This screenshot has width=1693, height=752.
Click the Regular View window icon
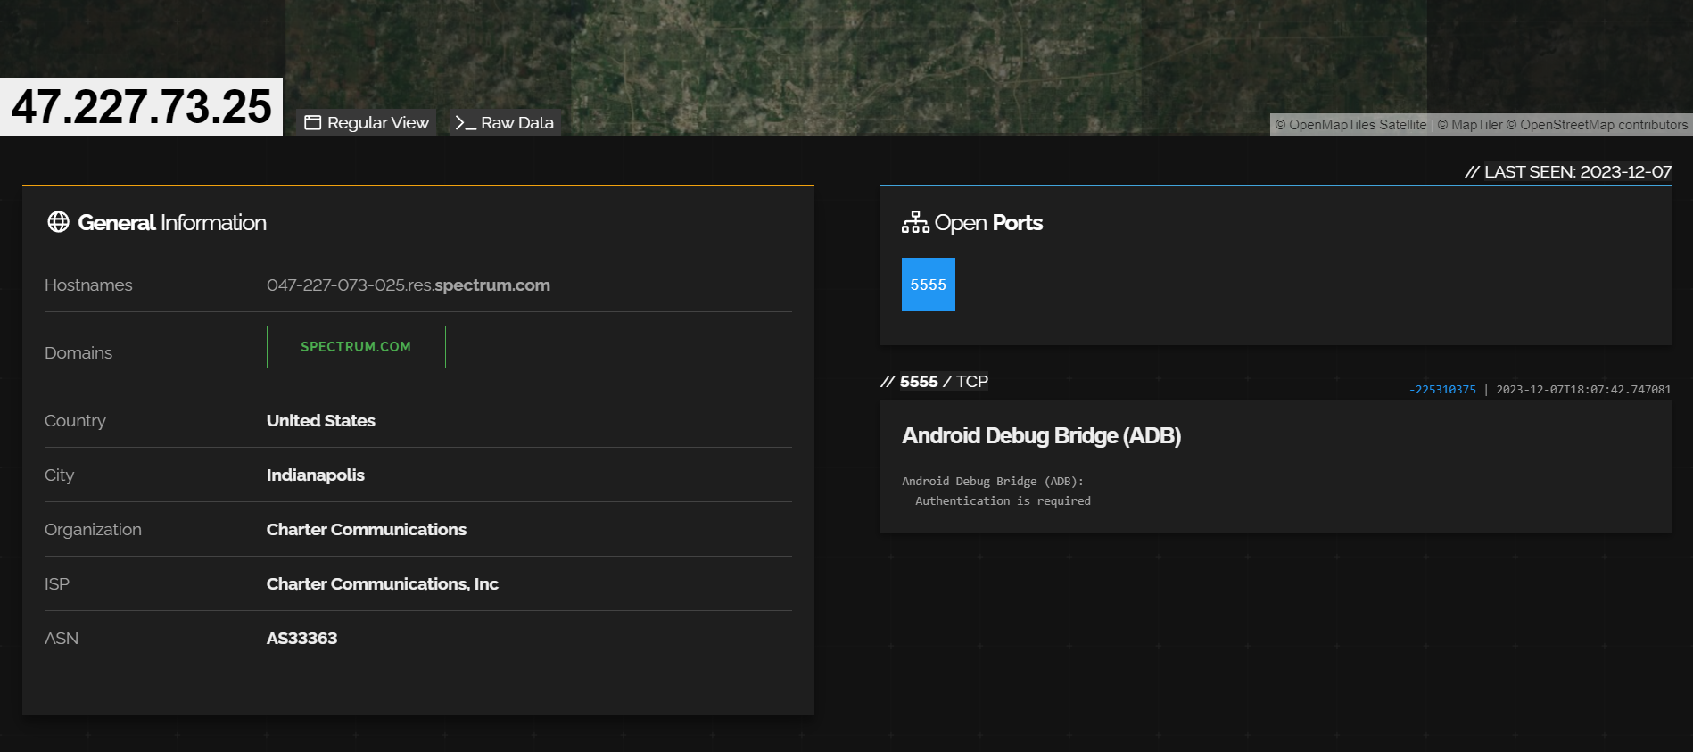[x=312, y=123]
